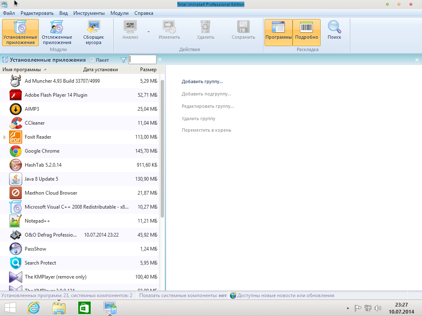Image resolution: width=422 pixels, height=316 pixels.
Task: Expand the Foxit Reader tree row
Action: pyautogui.click(x=5, y=137)
